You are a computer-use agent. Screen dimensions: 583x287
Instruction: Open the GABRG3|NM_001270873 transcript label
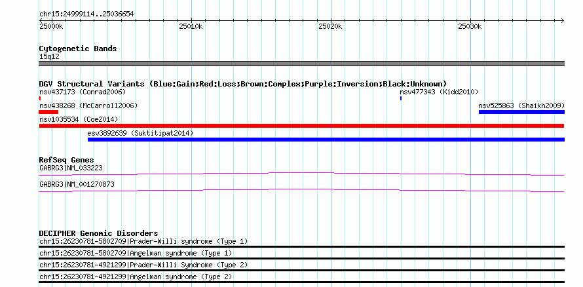pyautogui.click(x=77, y=184)
